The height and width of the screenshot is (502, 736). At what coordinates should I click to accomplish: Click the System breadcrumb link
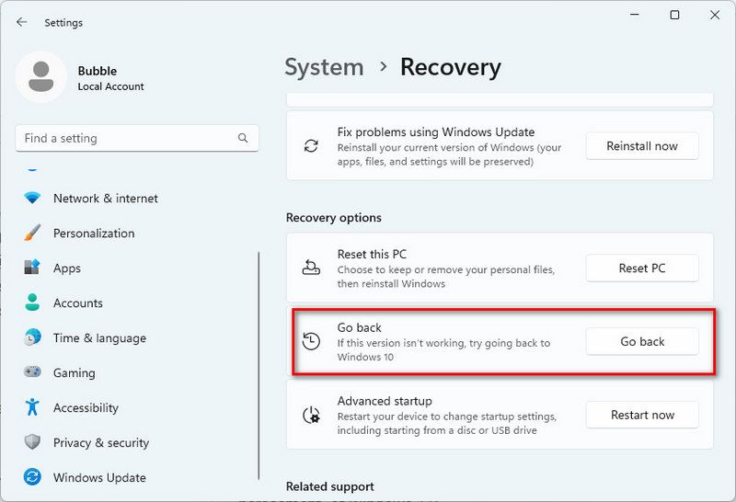(324, 67)
